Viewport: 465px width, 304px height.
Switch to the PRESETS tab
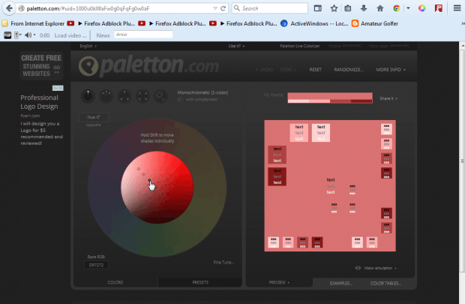coord(200,282)
